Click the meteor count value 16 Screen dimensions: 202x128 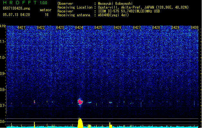click(47, 15)
